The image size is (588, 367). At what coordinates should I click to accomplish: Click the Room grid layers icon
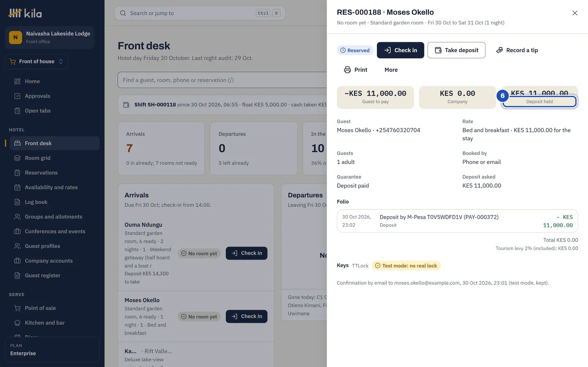(17, 158)
